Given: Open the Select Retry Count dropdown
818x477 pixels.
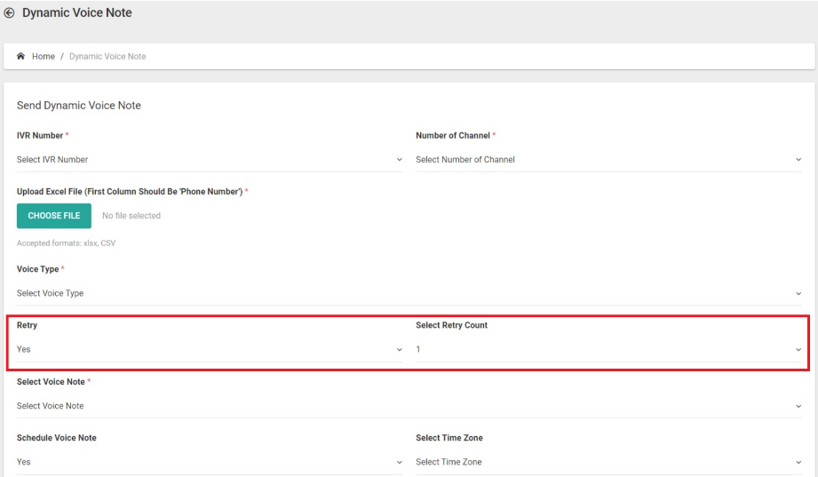Looking at the screenshot, I should [x=608, y=350].
